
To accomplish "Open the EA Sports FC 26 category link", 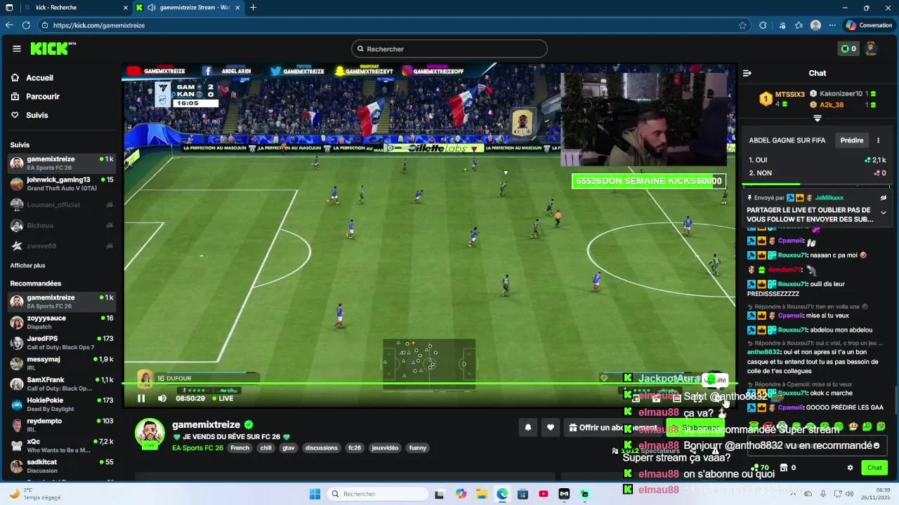I will point(197,448).
